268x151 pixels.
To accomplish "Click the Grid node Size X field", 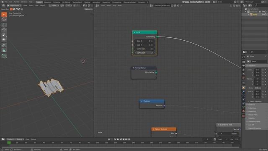I will pyautogui.click(x=144, y=41).
